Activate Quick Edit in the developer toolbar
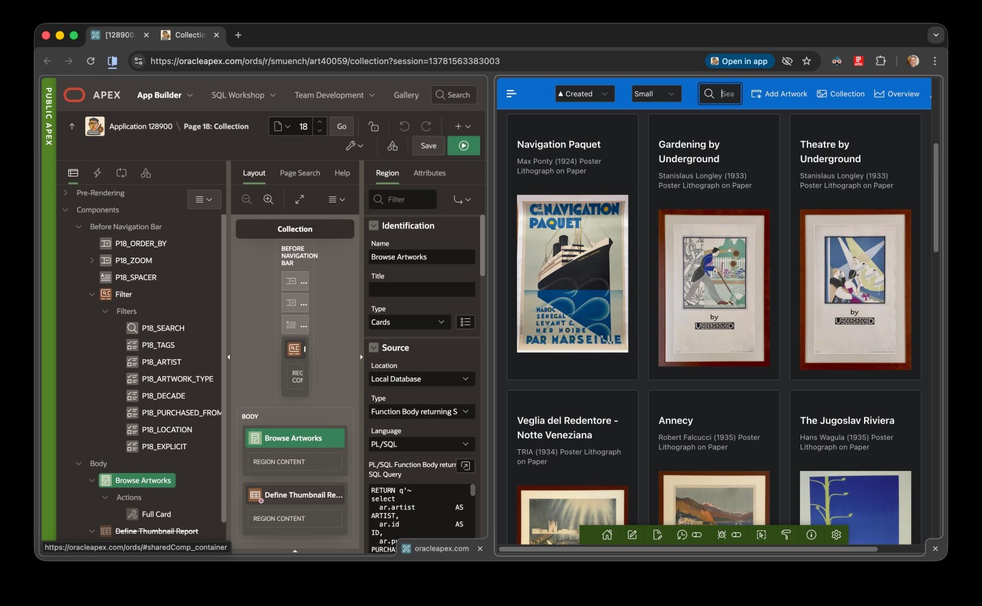The image size is (982, 606). coord(761,535)
